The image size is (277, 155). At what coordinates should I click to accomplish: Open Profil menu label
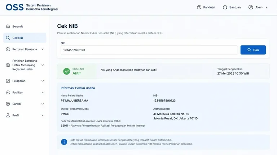tap(16, 115)
